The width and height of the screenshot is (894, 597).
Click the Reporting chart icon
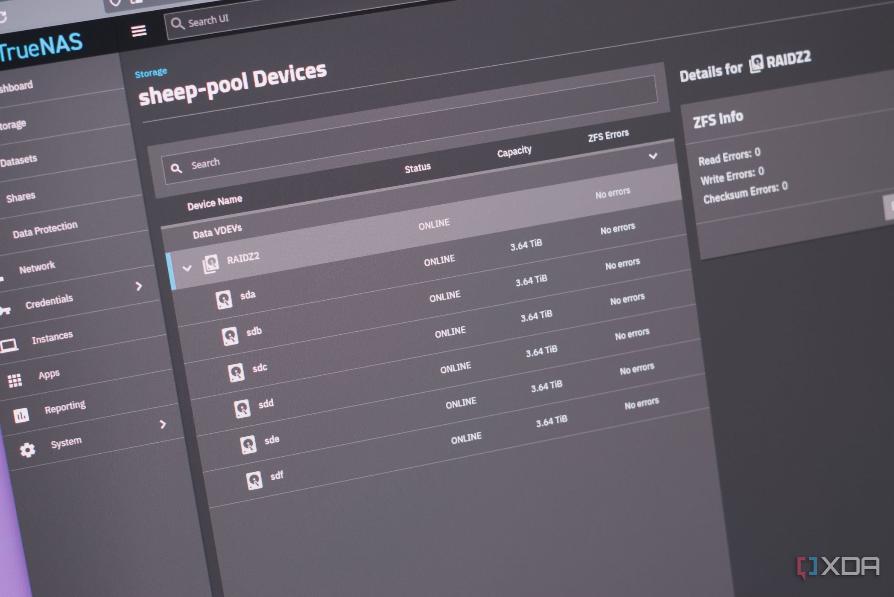point(21,415)
